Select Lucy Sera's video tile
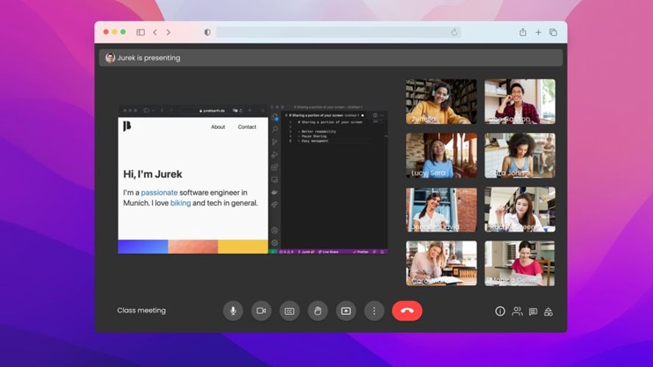 coord(441,156)
